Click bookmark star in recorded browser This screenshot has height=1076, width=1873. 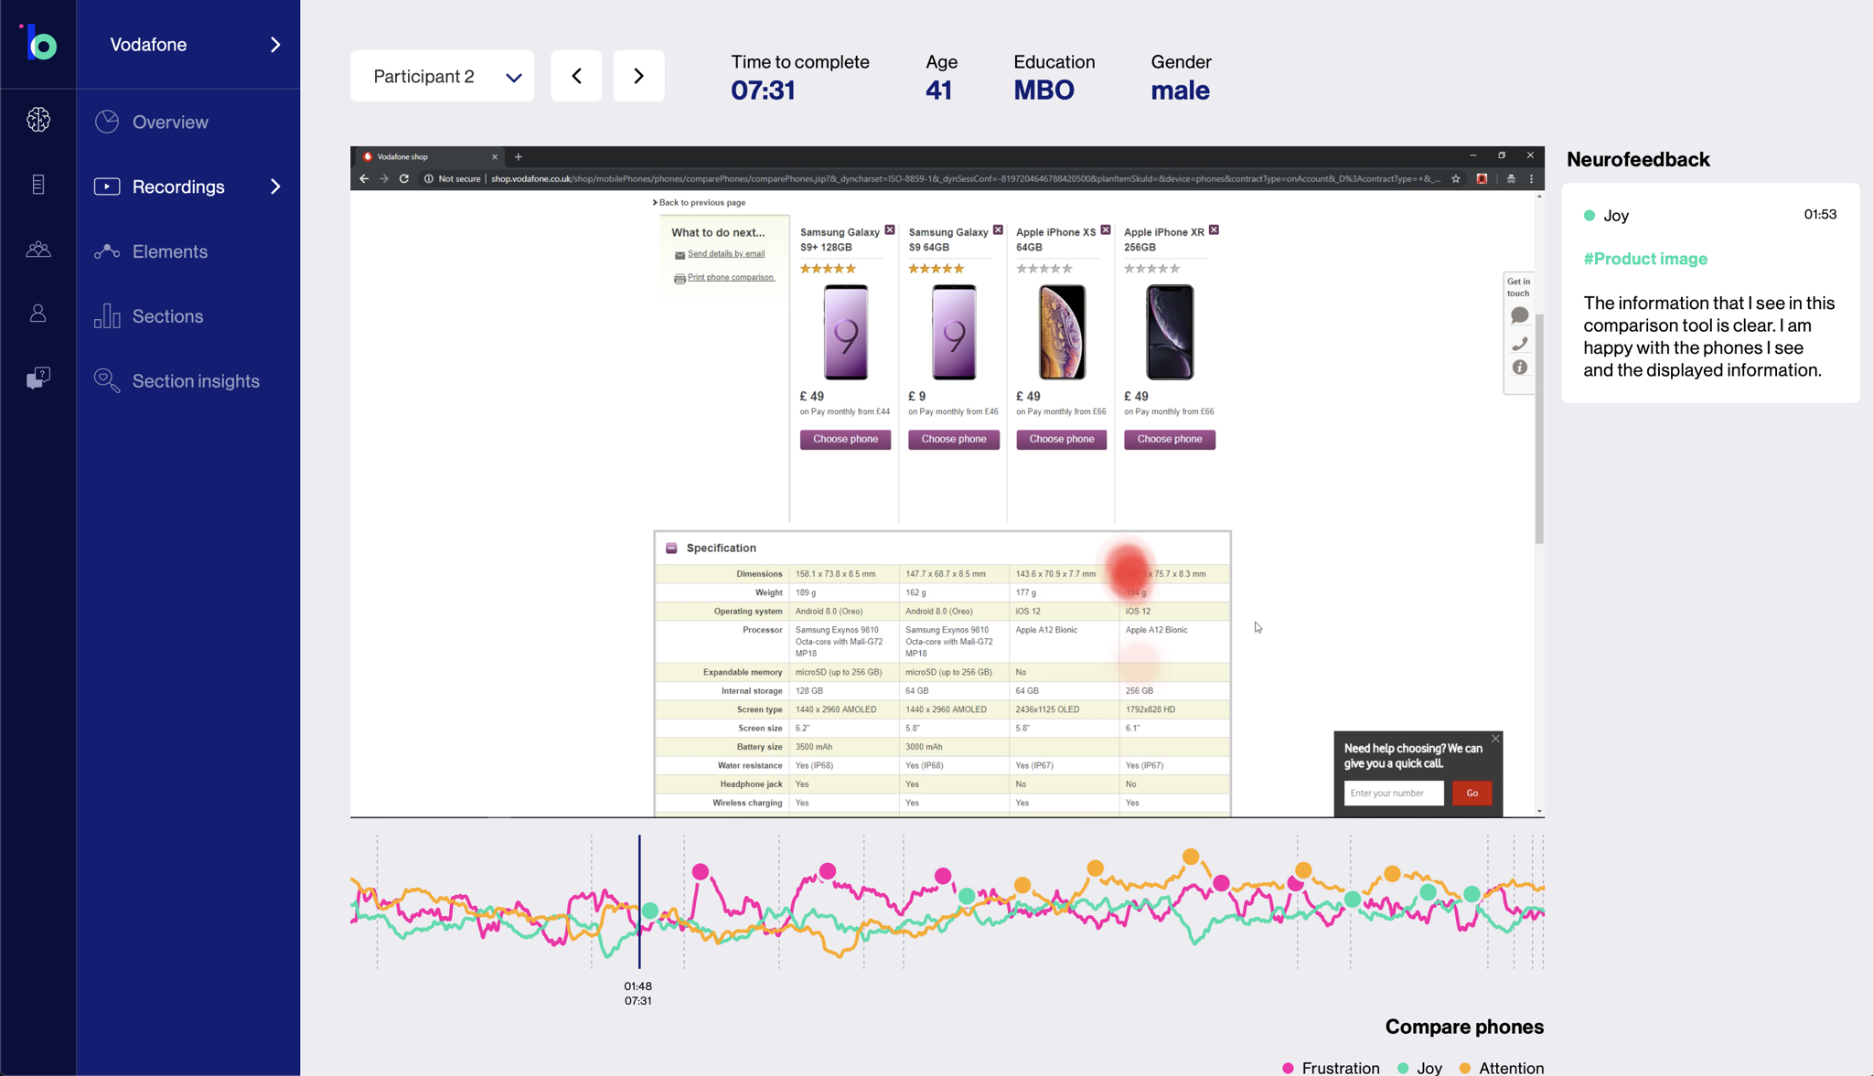point(1456,179)
